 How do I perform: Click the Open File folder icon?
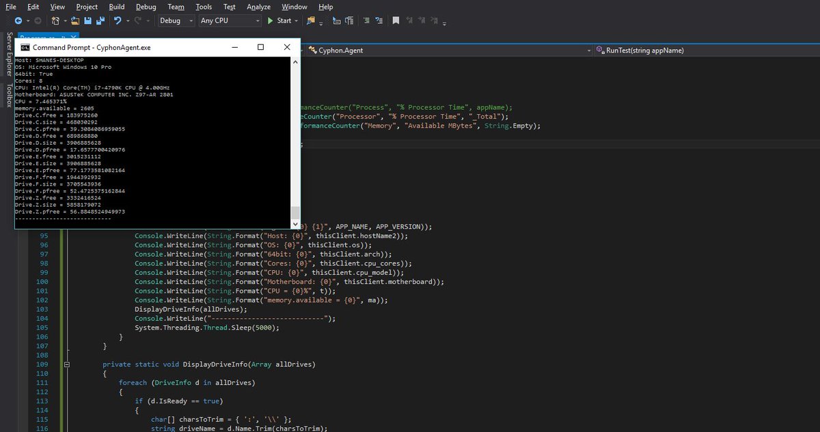click(75, 20)
